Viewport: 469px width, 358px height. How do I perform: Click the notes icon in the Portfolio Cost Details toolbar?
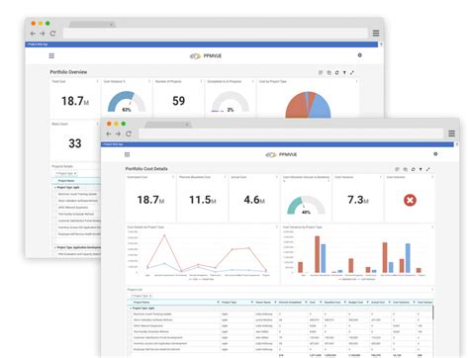tap(397, 169)
